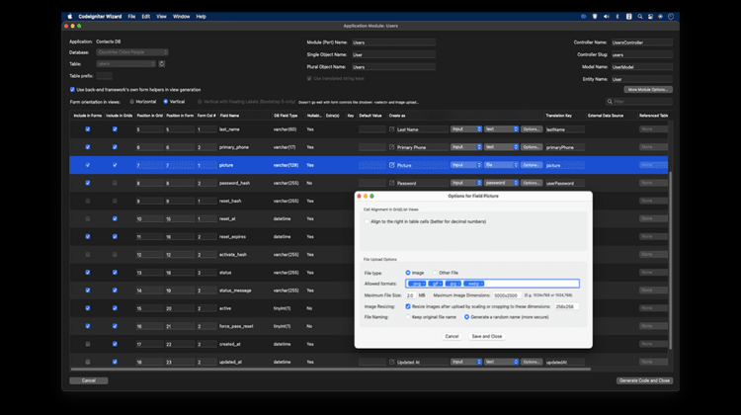This screenshot has height=415, width=741.
Task: Click the Controller Name field
Action: coord(642,42)
